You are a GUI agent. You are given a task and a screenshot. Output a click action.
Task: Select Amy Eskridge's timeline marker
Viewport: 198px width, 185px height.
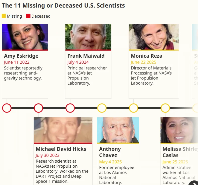[7, 108]
